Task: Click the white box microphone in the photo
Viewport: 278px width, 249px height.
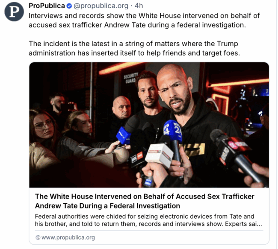Action: click(159, 155)
